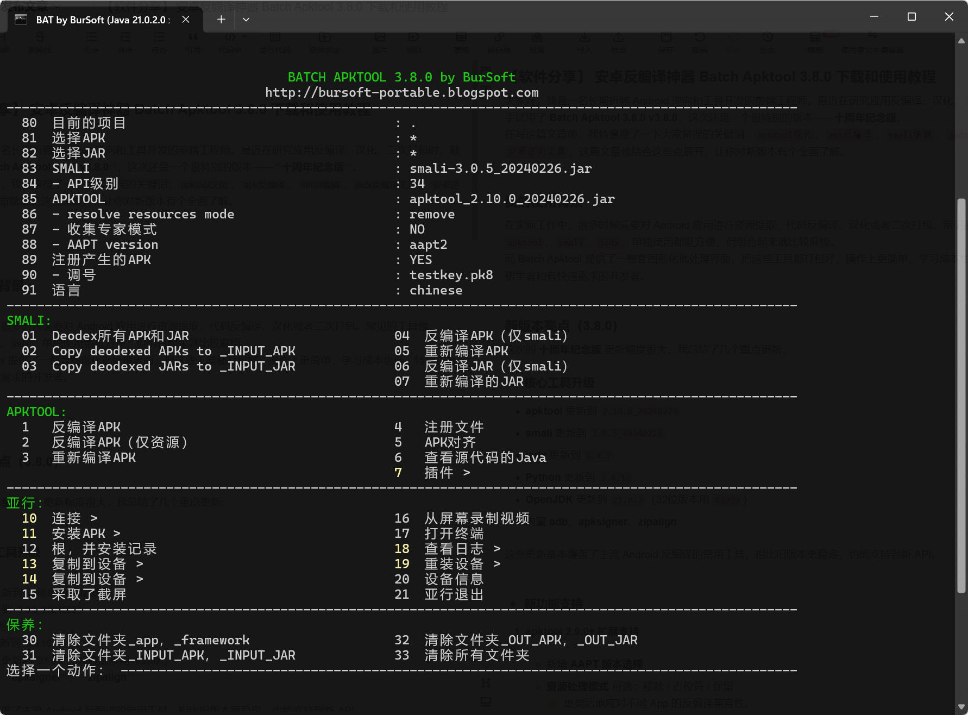Click the value "remove"
Screen dimensions: 968x715
(x=432, y=214)
